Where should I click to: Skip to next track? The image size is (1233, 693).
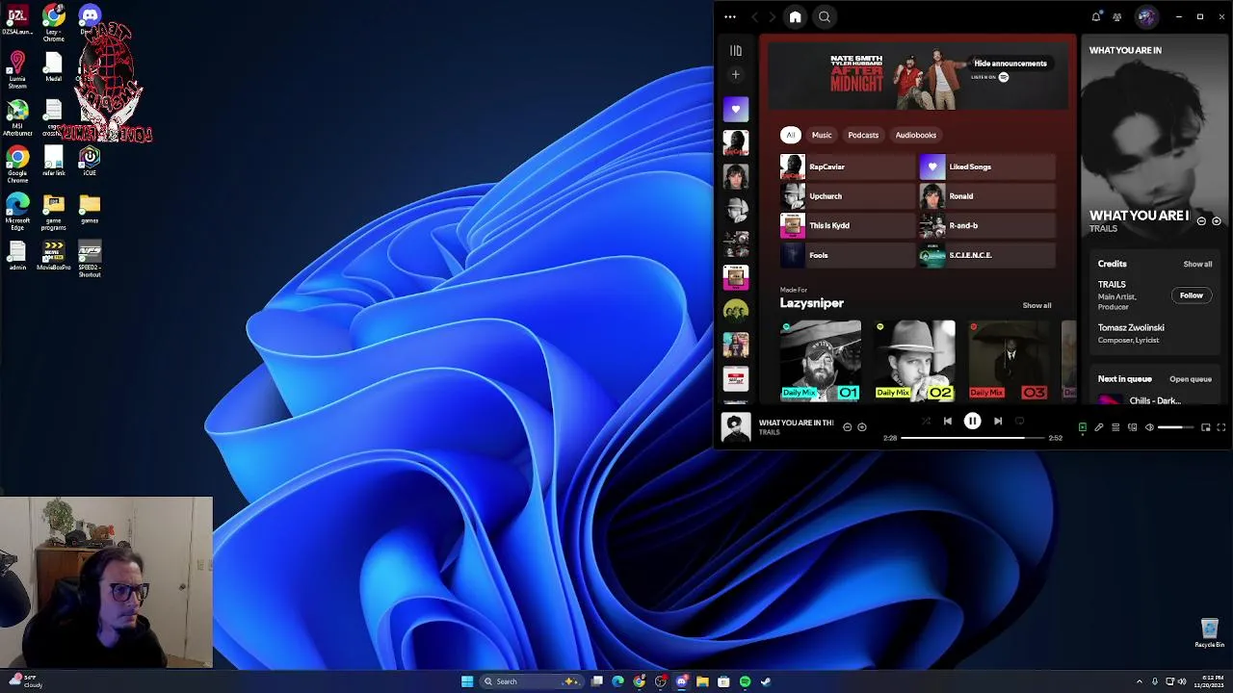pyautogui.click(x=998, y=421)
